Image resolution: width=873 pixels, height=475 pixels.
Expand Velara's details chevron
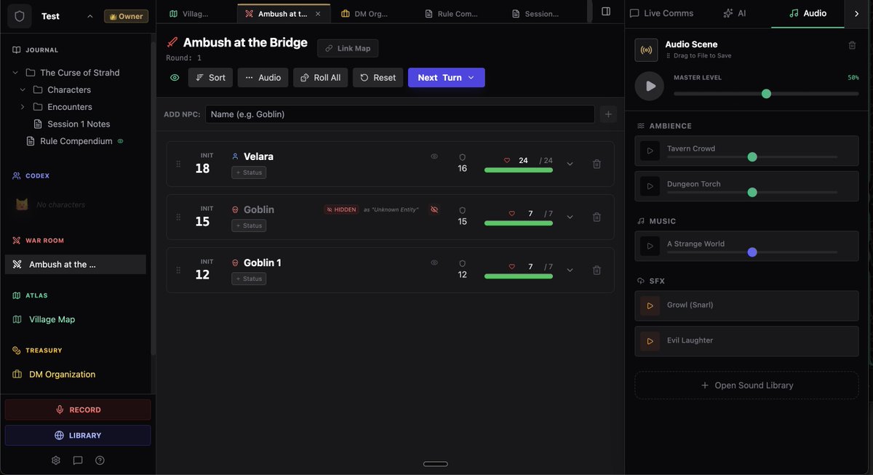click(570, 164)
